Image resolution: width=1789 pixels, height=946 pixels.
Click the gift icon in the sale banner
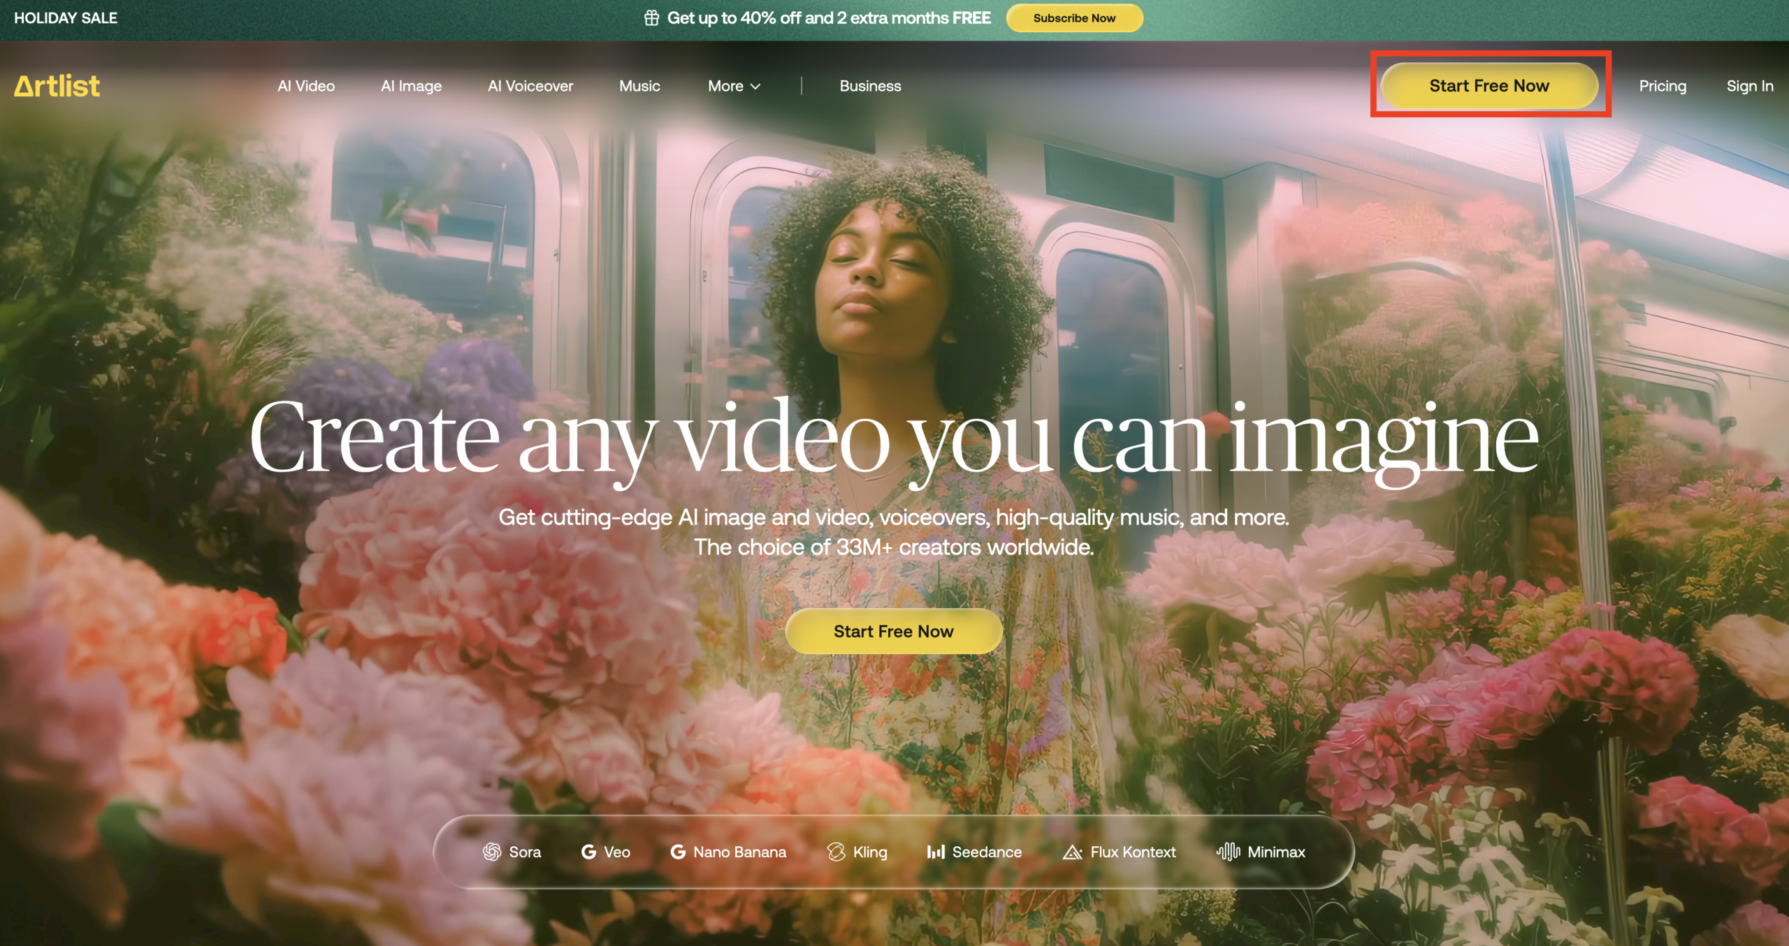point(651,18)
